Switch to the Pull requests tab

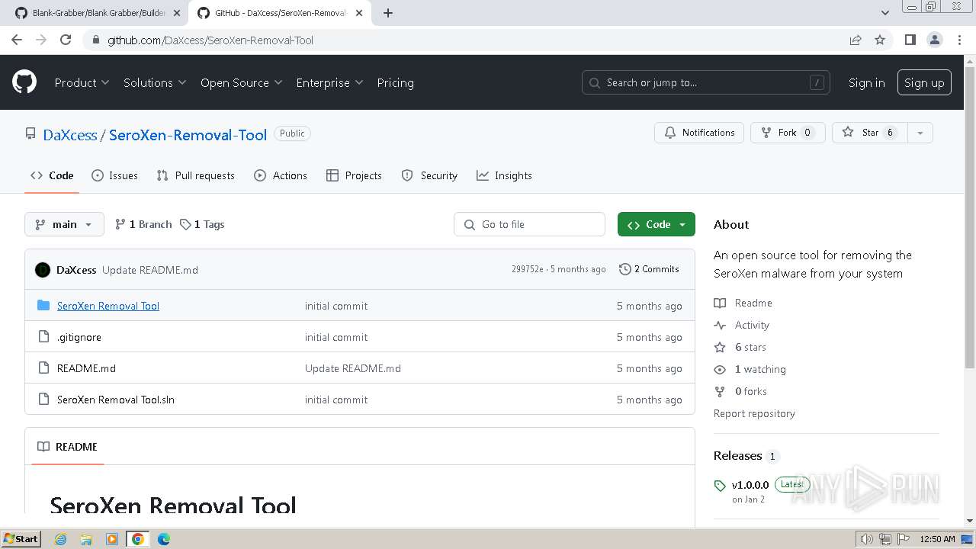(195, 175)
